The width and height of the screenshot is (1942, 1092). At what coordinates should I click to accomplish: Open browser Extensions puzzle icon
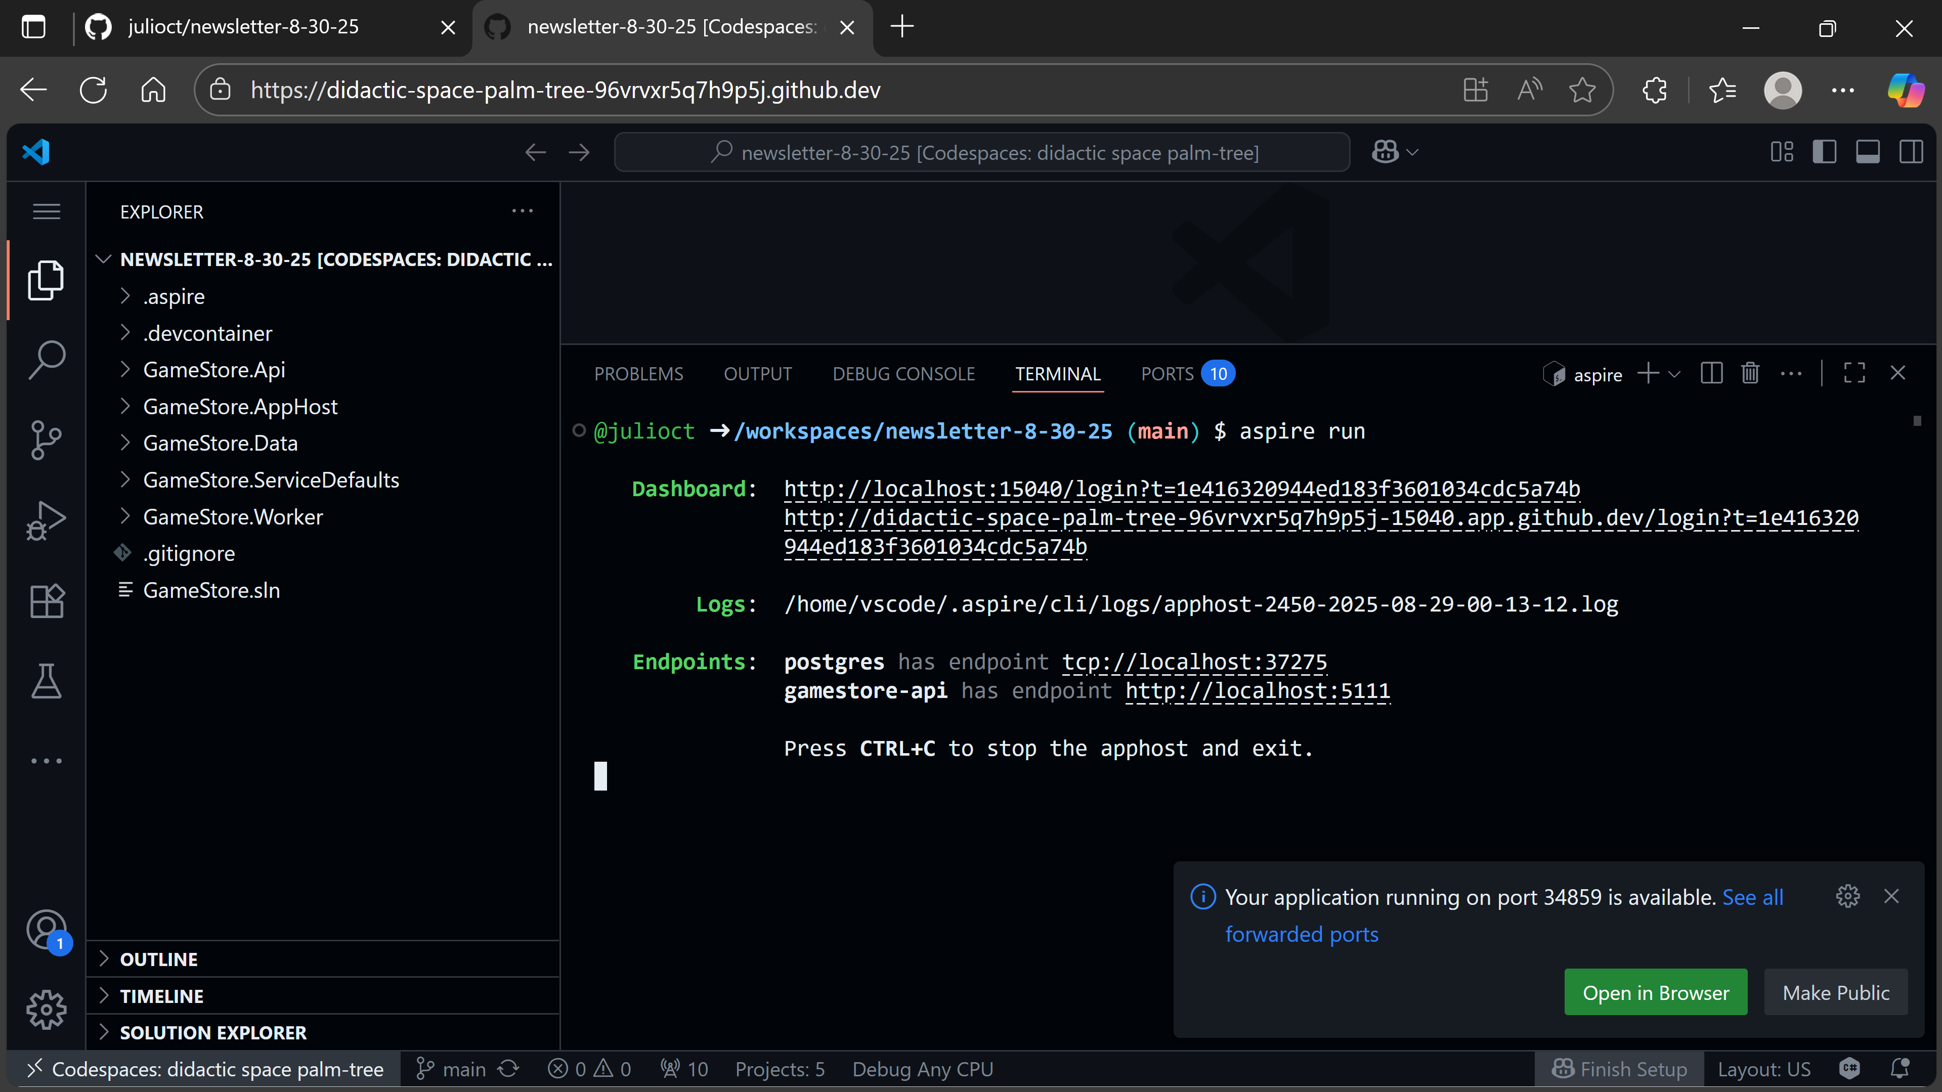click(1654, 90)
